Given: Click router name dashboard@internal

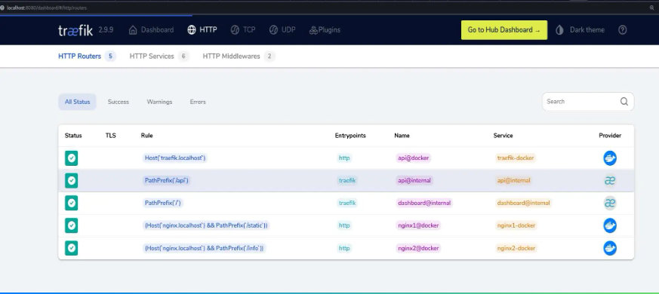Looking at the screenshot, I should tap(424, 203).
